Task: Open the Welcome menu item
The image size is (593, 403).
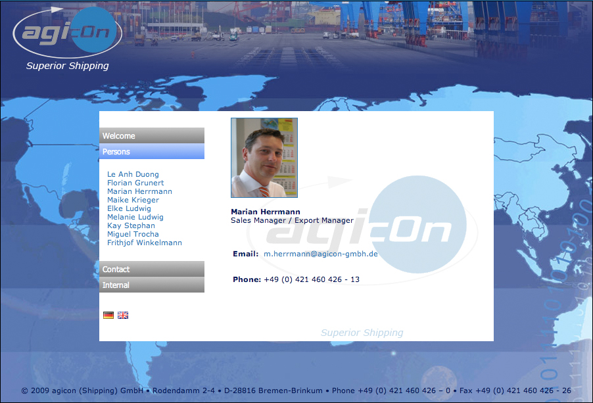Action: point(152,136)
